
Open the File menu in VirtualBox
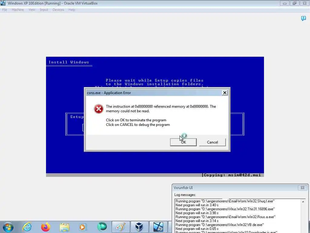(5, 10)
